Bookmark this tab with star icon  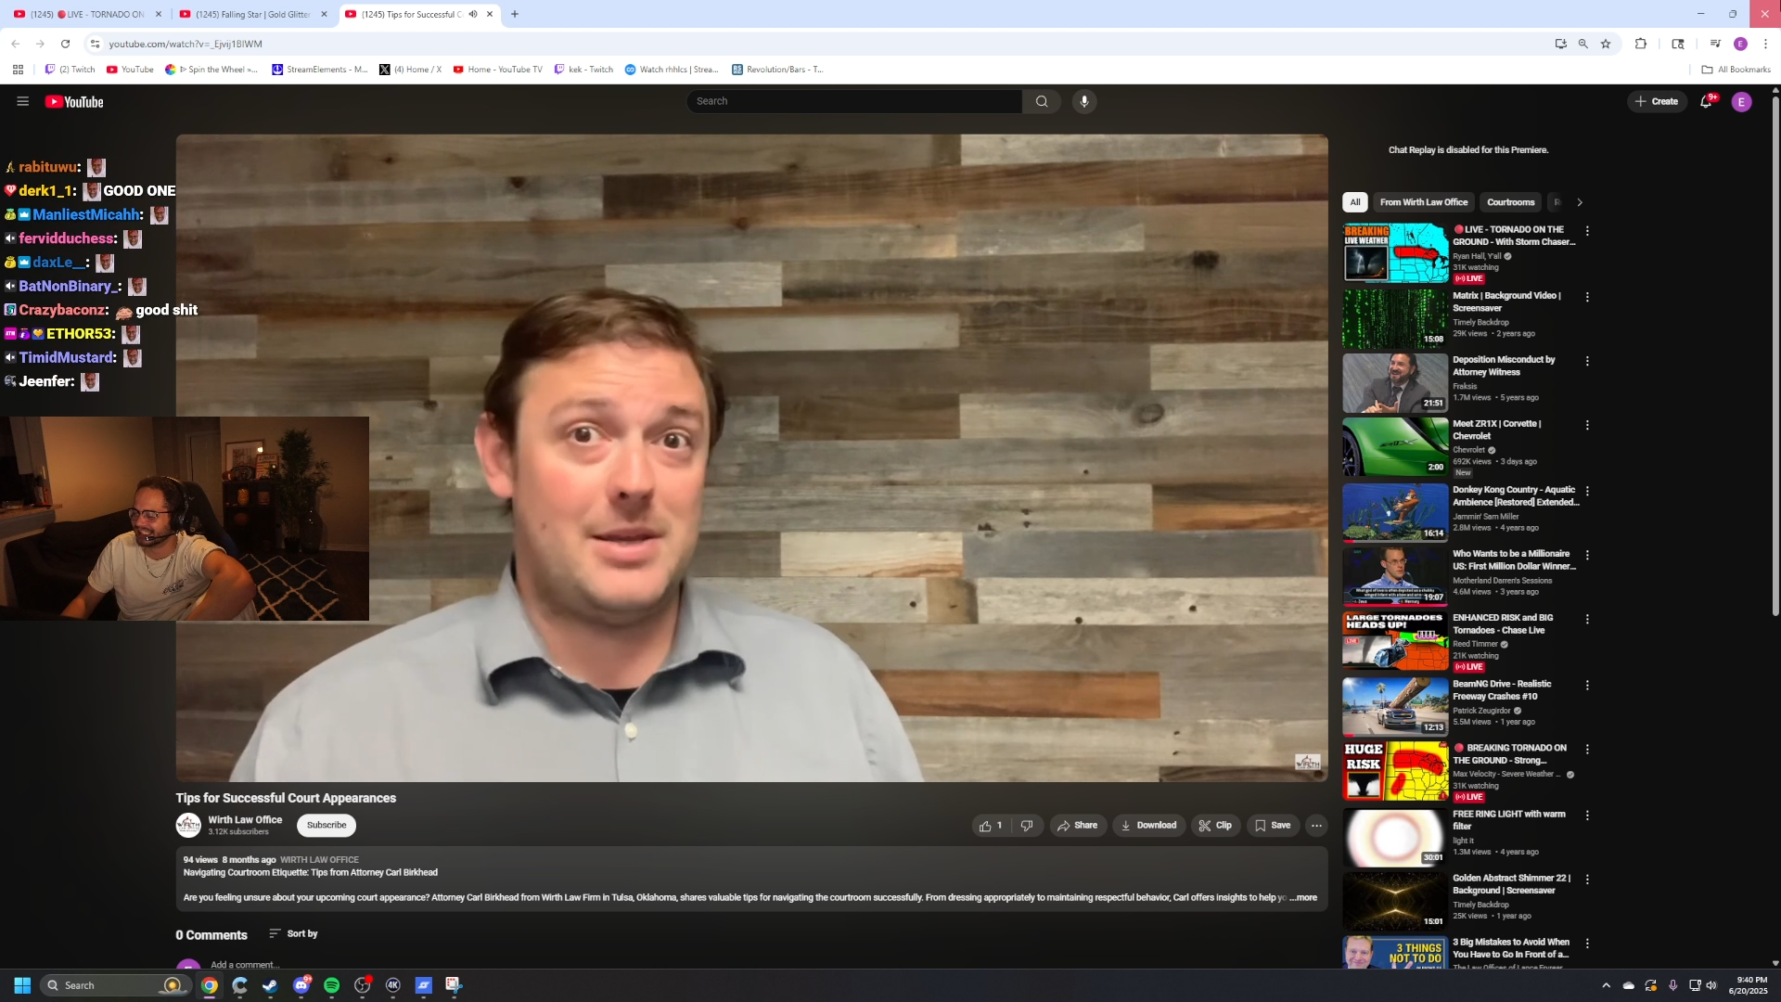pyautogui.click(x=1606, y=44)
